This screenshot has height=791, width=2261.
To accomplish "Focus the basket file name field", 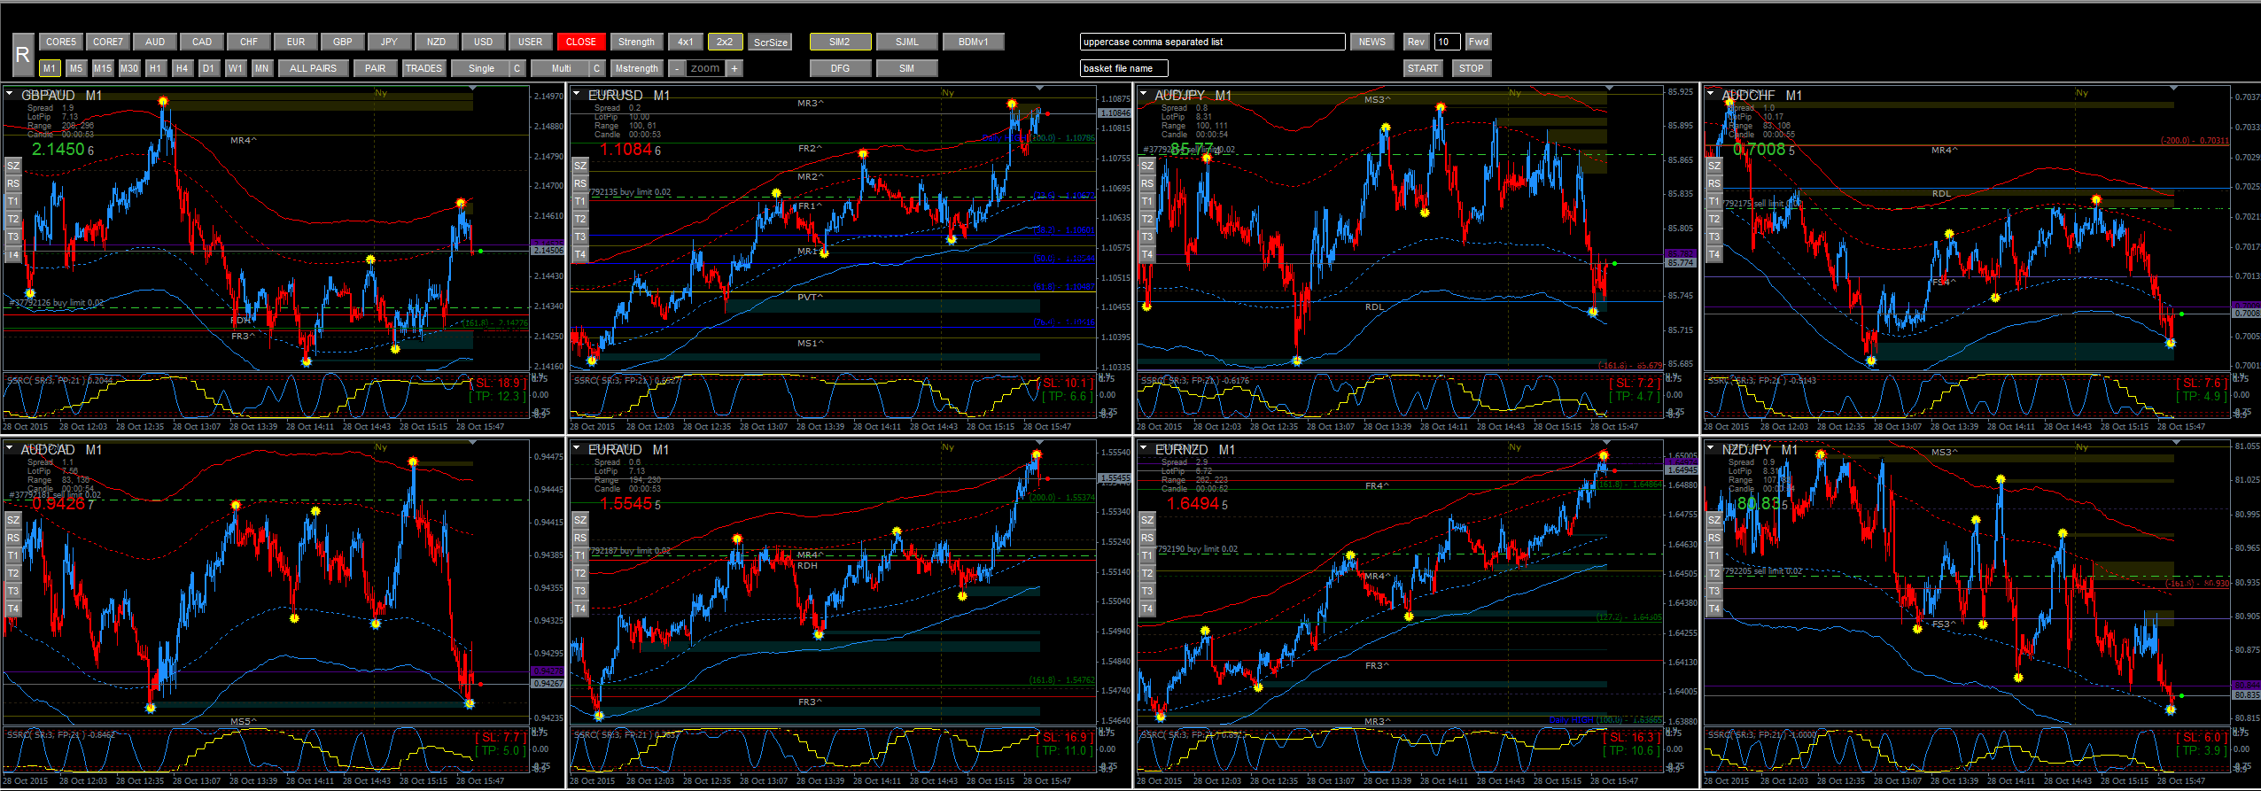I will pyautogui.click(x=1123, y=68).
